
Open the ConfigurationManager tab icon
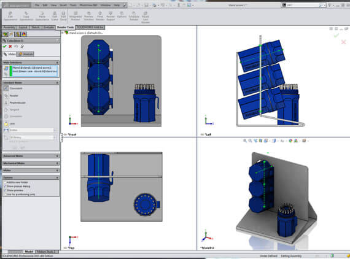click(17, 34)
